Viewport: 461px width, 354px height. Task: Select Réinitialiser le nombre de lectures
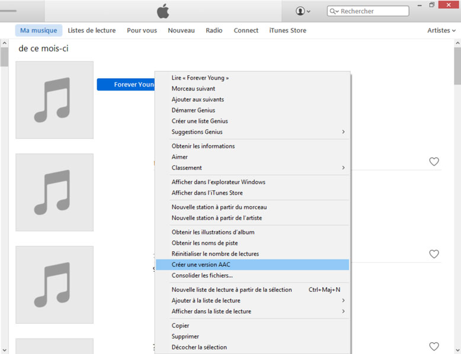(x=252, y=254)
